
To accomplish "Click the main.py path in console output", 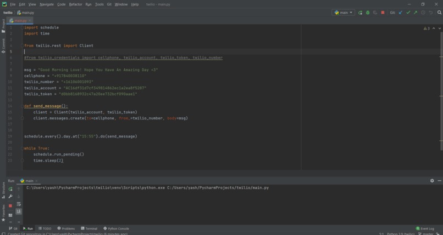I will point(218,188).
